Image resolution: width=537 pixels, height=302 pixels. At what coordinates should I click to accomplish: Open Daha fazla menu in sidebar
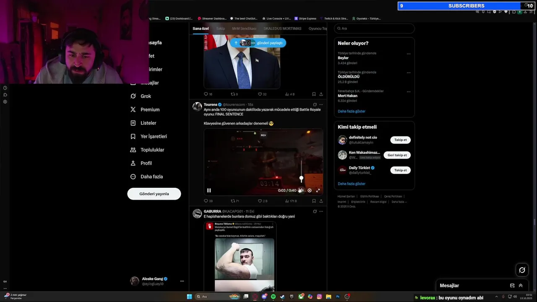[146, 177]
